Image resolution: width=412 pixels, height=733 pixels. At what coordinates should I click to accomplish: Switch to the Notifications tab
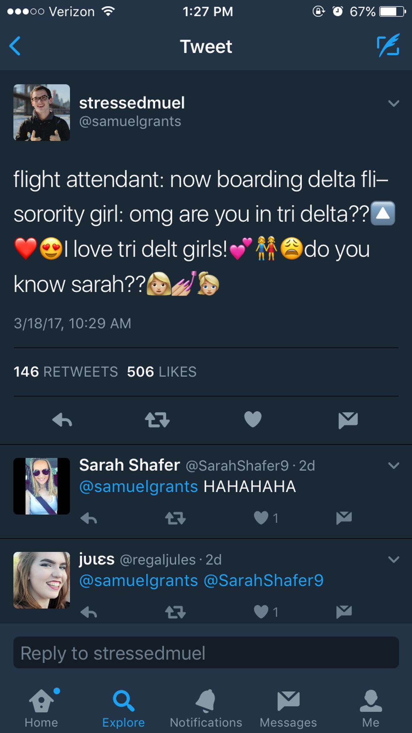(x=206, y=709)
